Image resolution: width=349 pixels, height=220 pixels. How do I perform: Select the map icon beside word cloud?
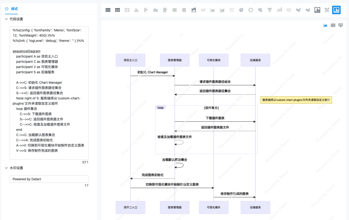click(x=298, y=10)
